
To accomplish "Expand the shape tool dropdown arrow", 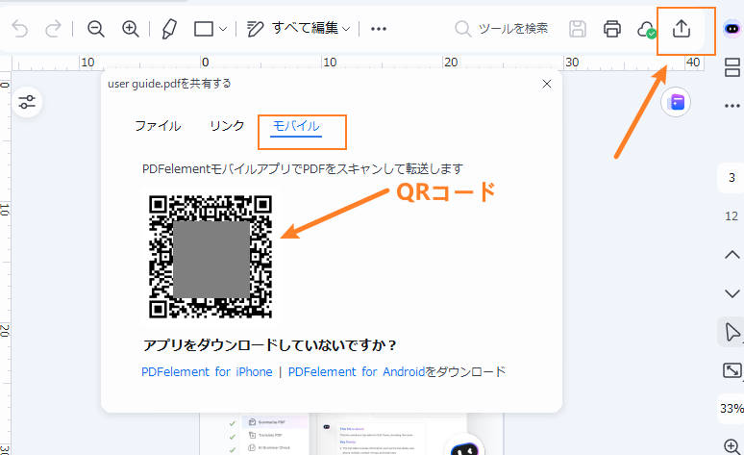I will point(223,29).
